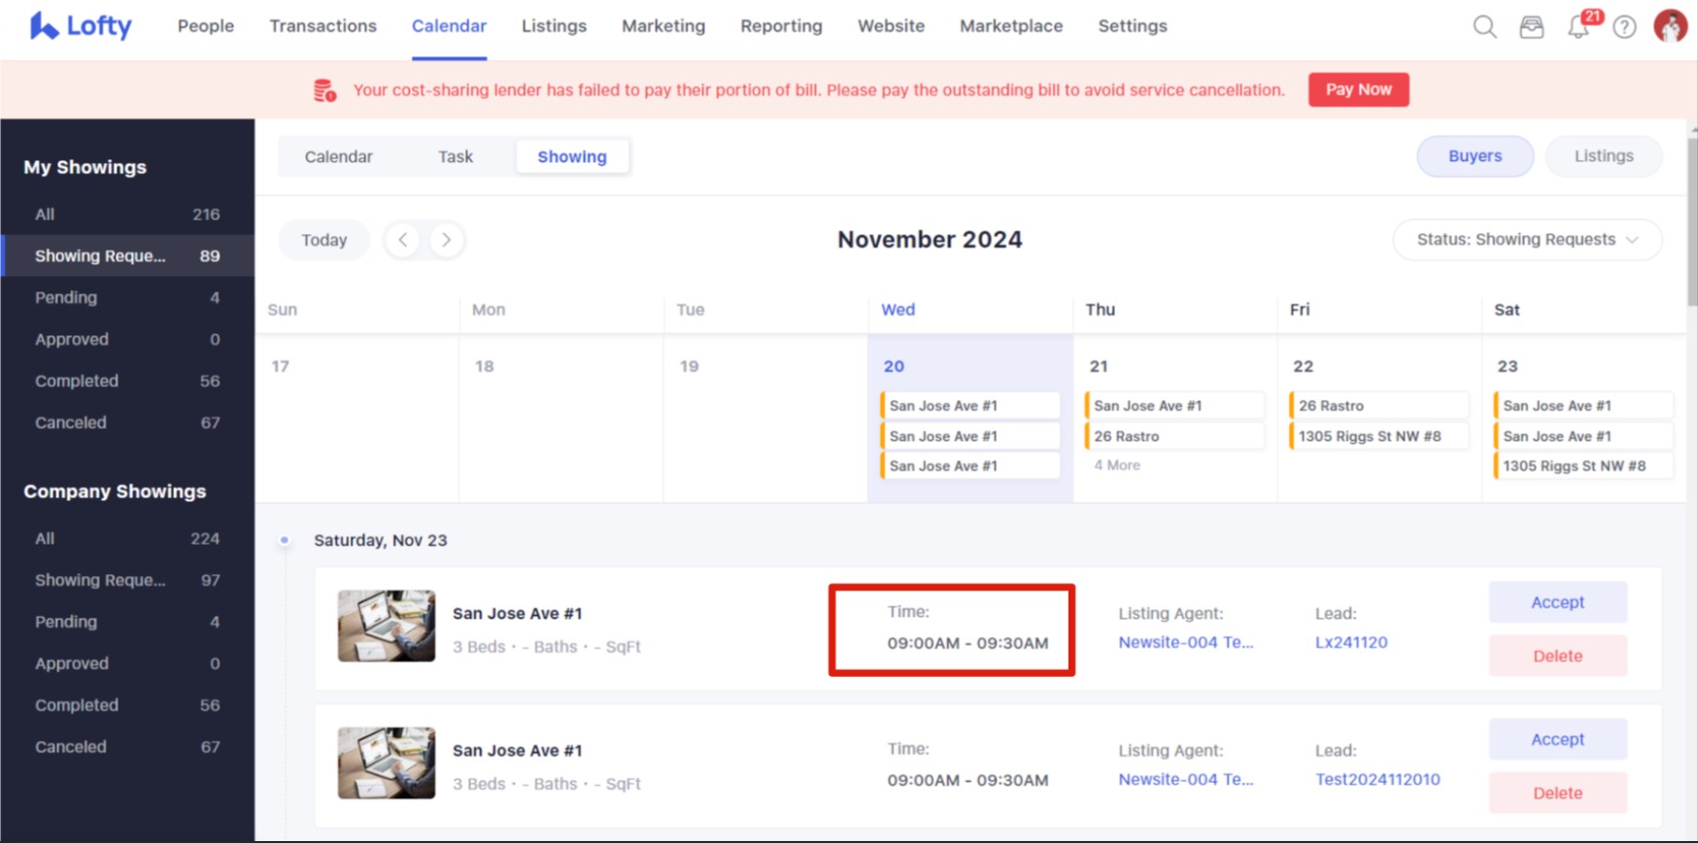Select day 18 in calendar
The image size is (1698, 843).
pos(484,366)
